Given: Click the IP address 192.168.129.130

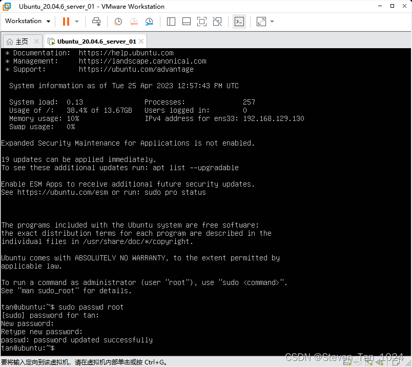Looking at the screenshot, I should [274, 118].
